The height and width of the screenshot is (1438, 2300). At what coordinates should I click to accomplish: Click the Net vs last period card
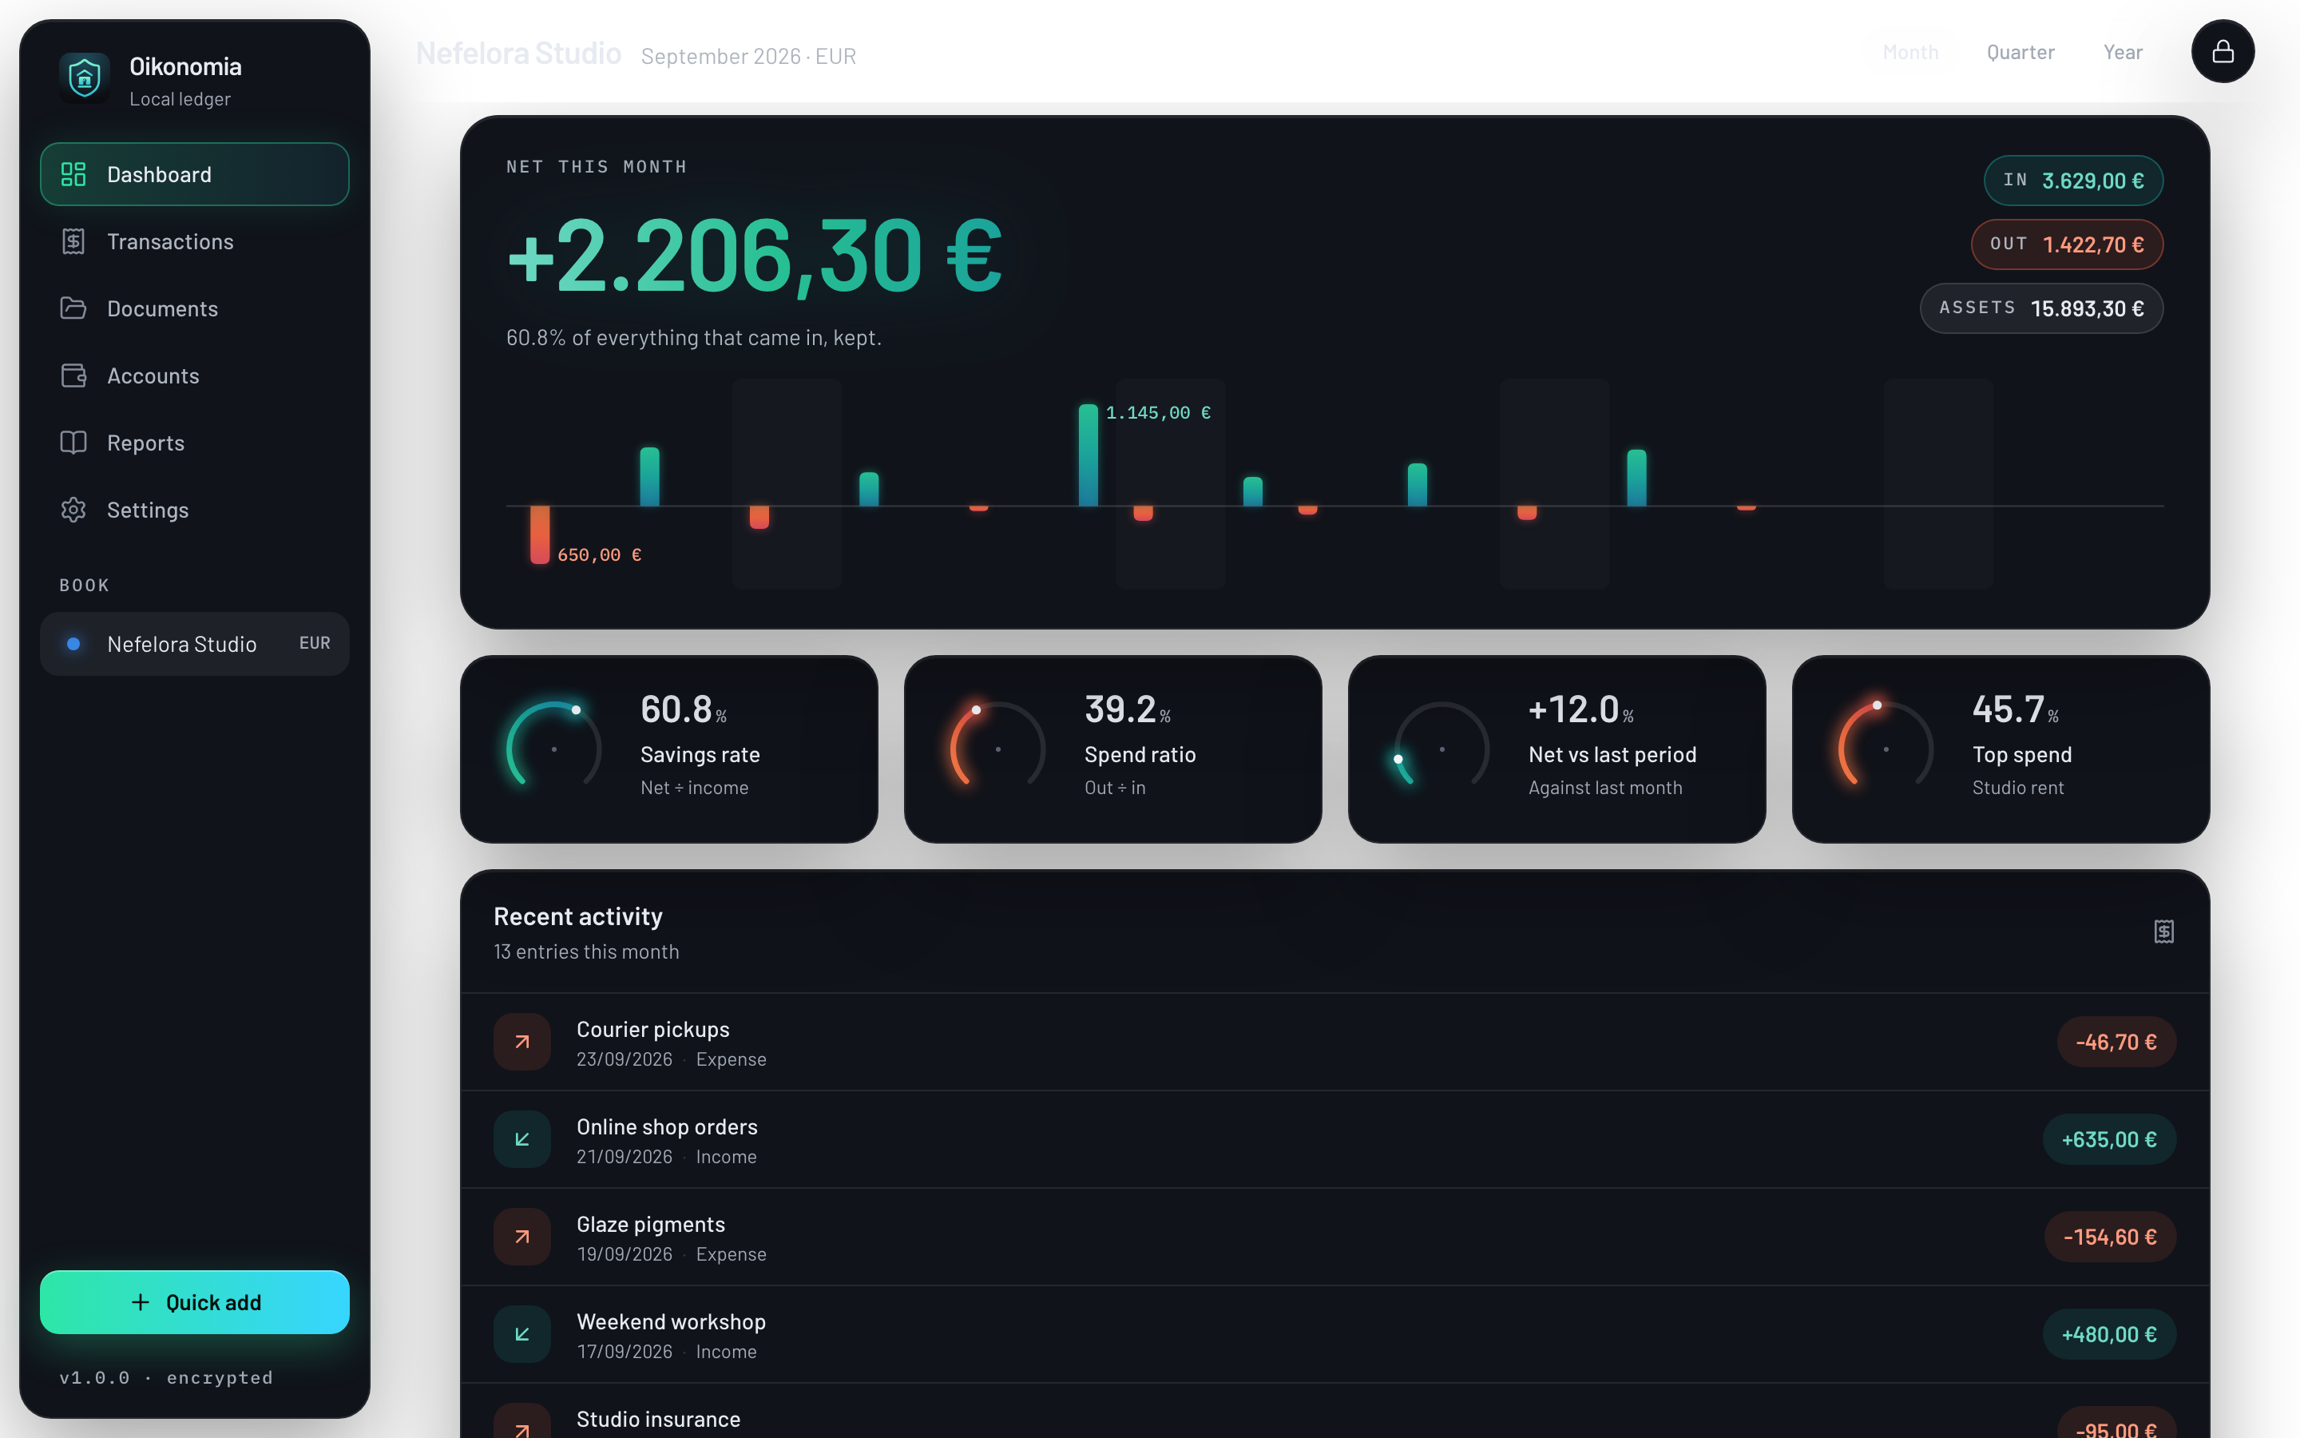pos(1556,749)
